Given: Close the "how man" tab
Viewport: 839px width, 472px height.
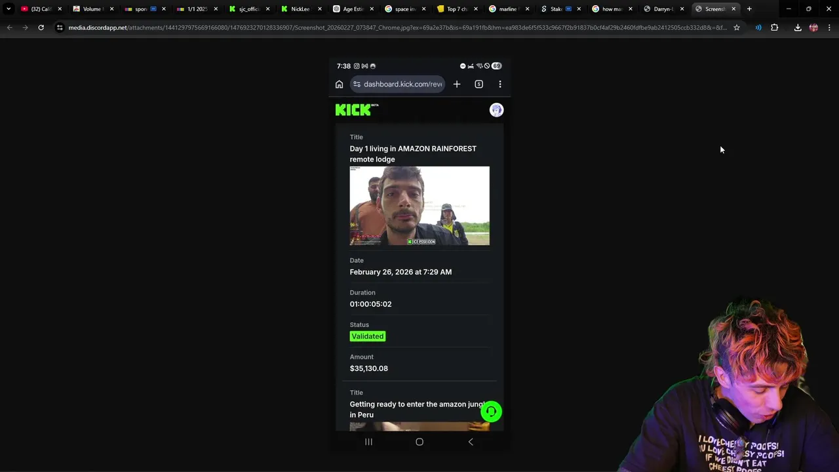Looking at the screenshot, I should 631,9.
